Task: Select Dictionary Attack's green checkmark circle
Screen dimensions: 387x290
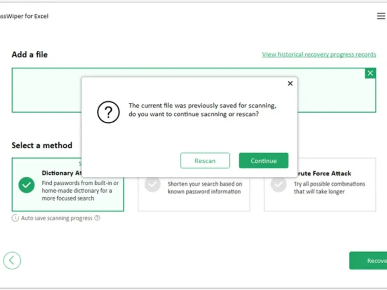Action: (x=26, y=185)
